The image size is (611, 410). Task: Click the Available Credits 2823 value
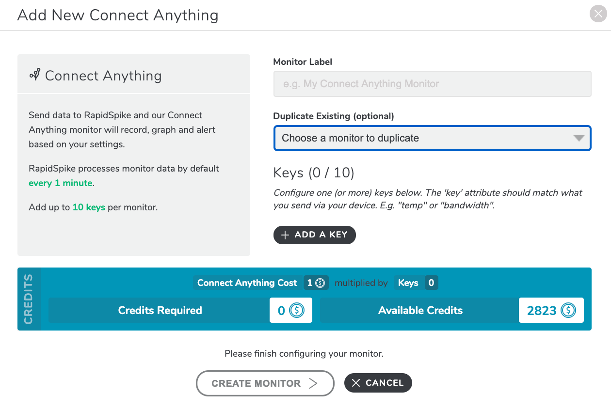click(542, 311)
